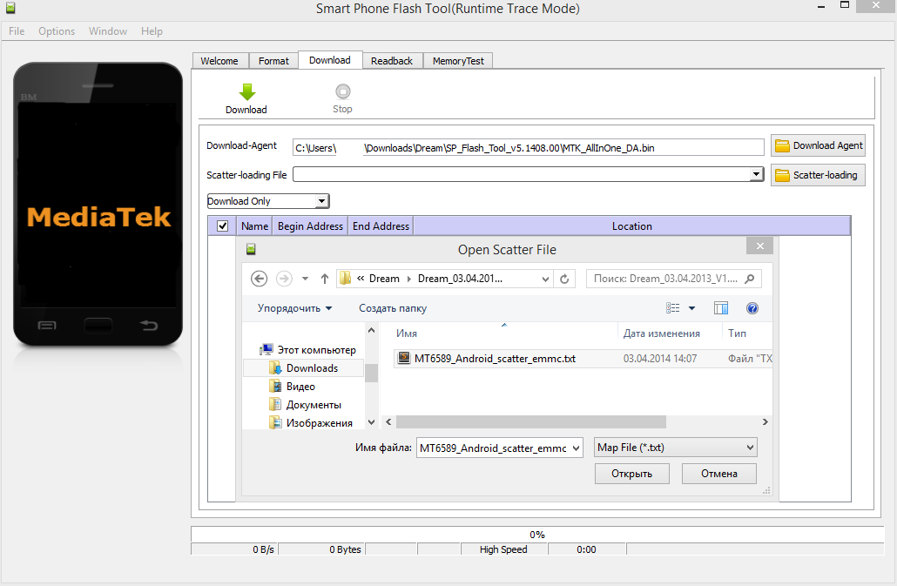Click the Dream breadcrumb in address bar
The image size is (897, 586).
(384, 279)
